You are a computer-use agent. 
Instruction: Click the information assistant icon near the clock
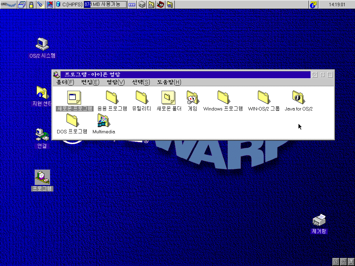tap(313, 5)
